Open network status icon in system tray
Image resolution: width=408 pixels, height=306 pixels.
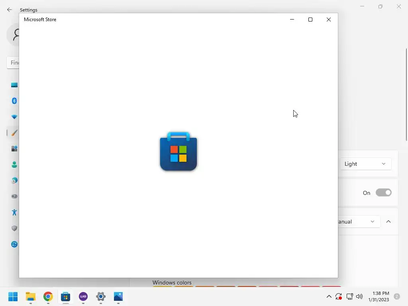(349, 296)
